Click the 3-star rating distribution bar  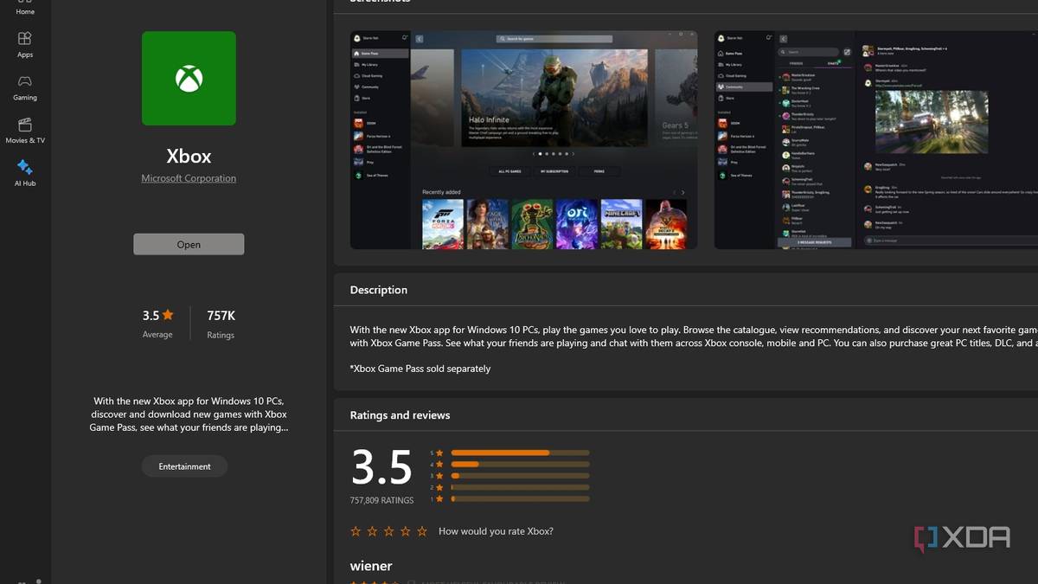click(520, 476)
